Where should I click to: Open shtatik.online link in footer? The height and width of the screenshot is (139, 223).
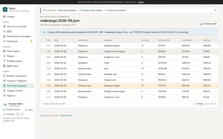point(66,116)
